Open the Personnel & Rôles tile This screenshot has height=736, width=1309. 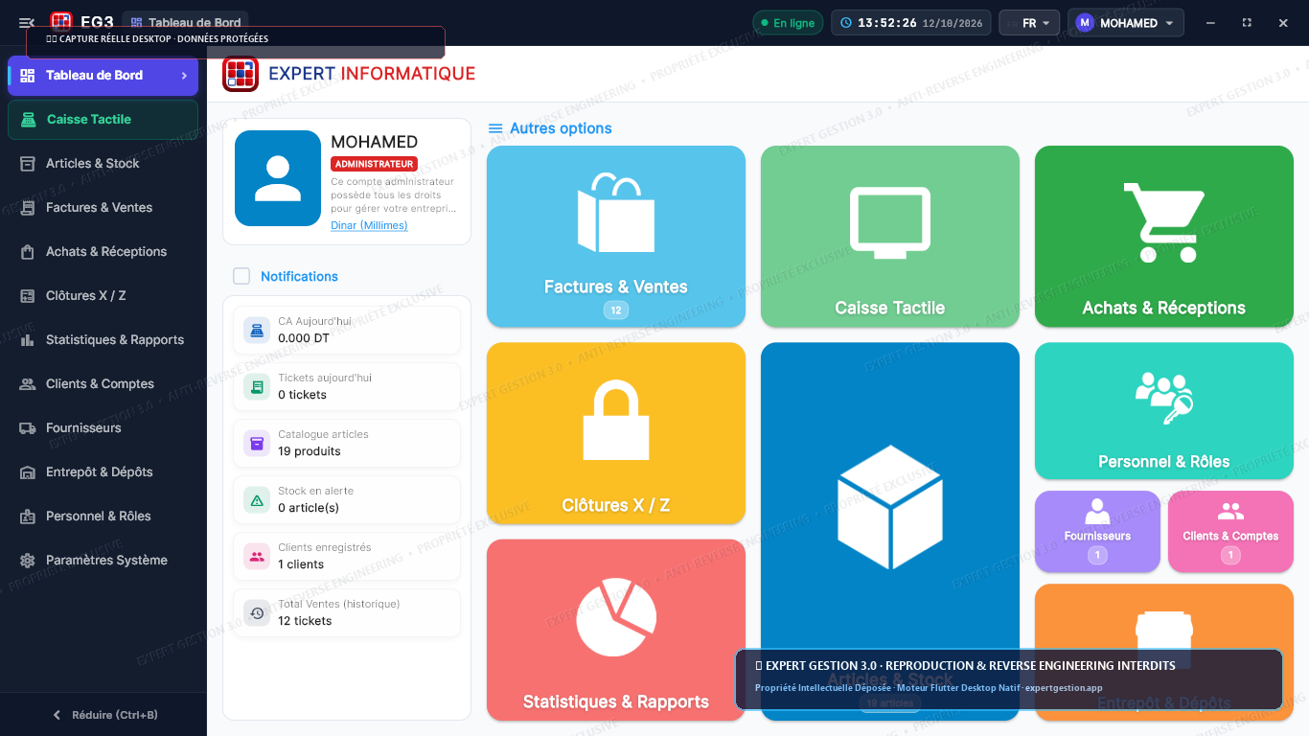point(1164,410)
